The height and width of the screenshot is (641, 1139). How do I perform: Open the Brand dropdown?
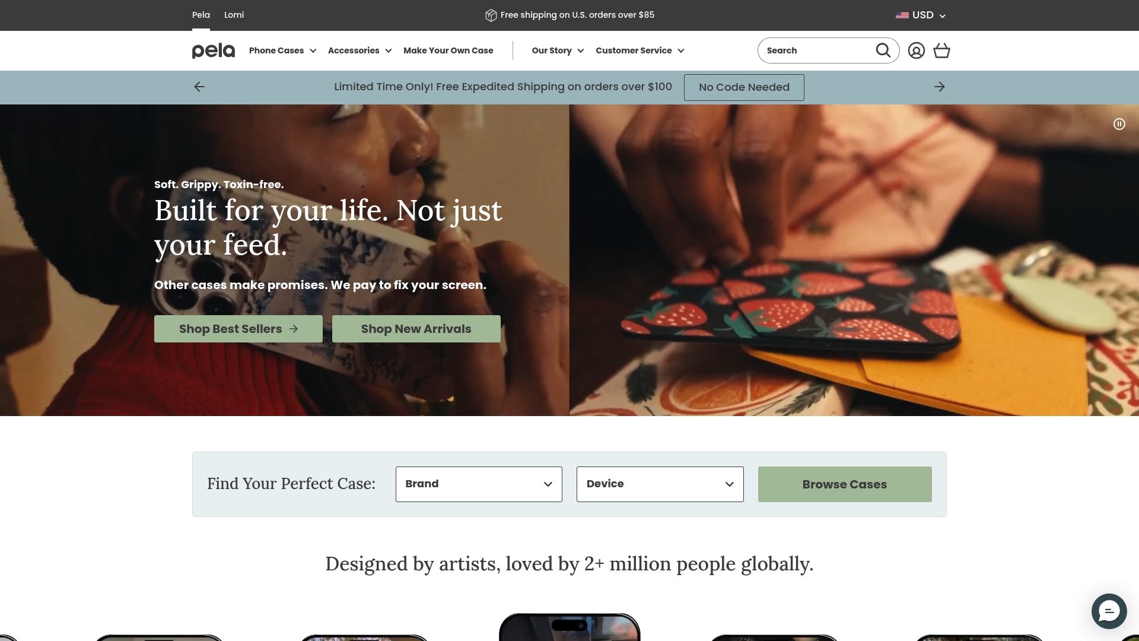[x=478, y=484]
